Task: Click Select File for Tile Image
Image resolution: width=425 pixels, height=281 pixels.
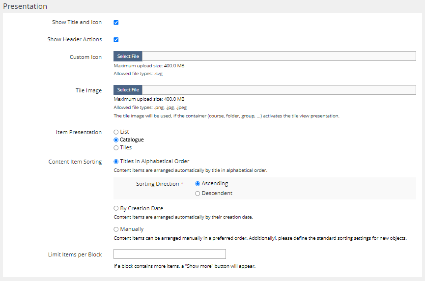Action: (128, 89)
